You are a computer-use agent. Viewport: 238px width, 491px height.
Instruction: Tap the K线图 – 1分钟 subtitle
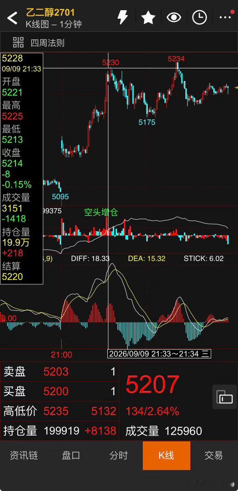[54, 24]
